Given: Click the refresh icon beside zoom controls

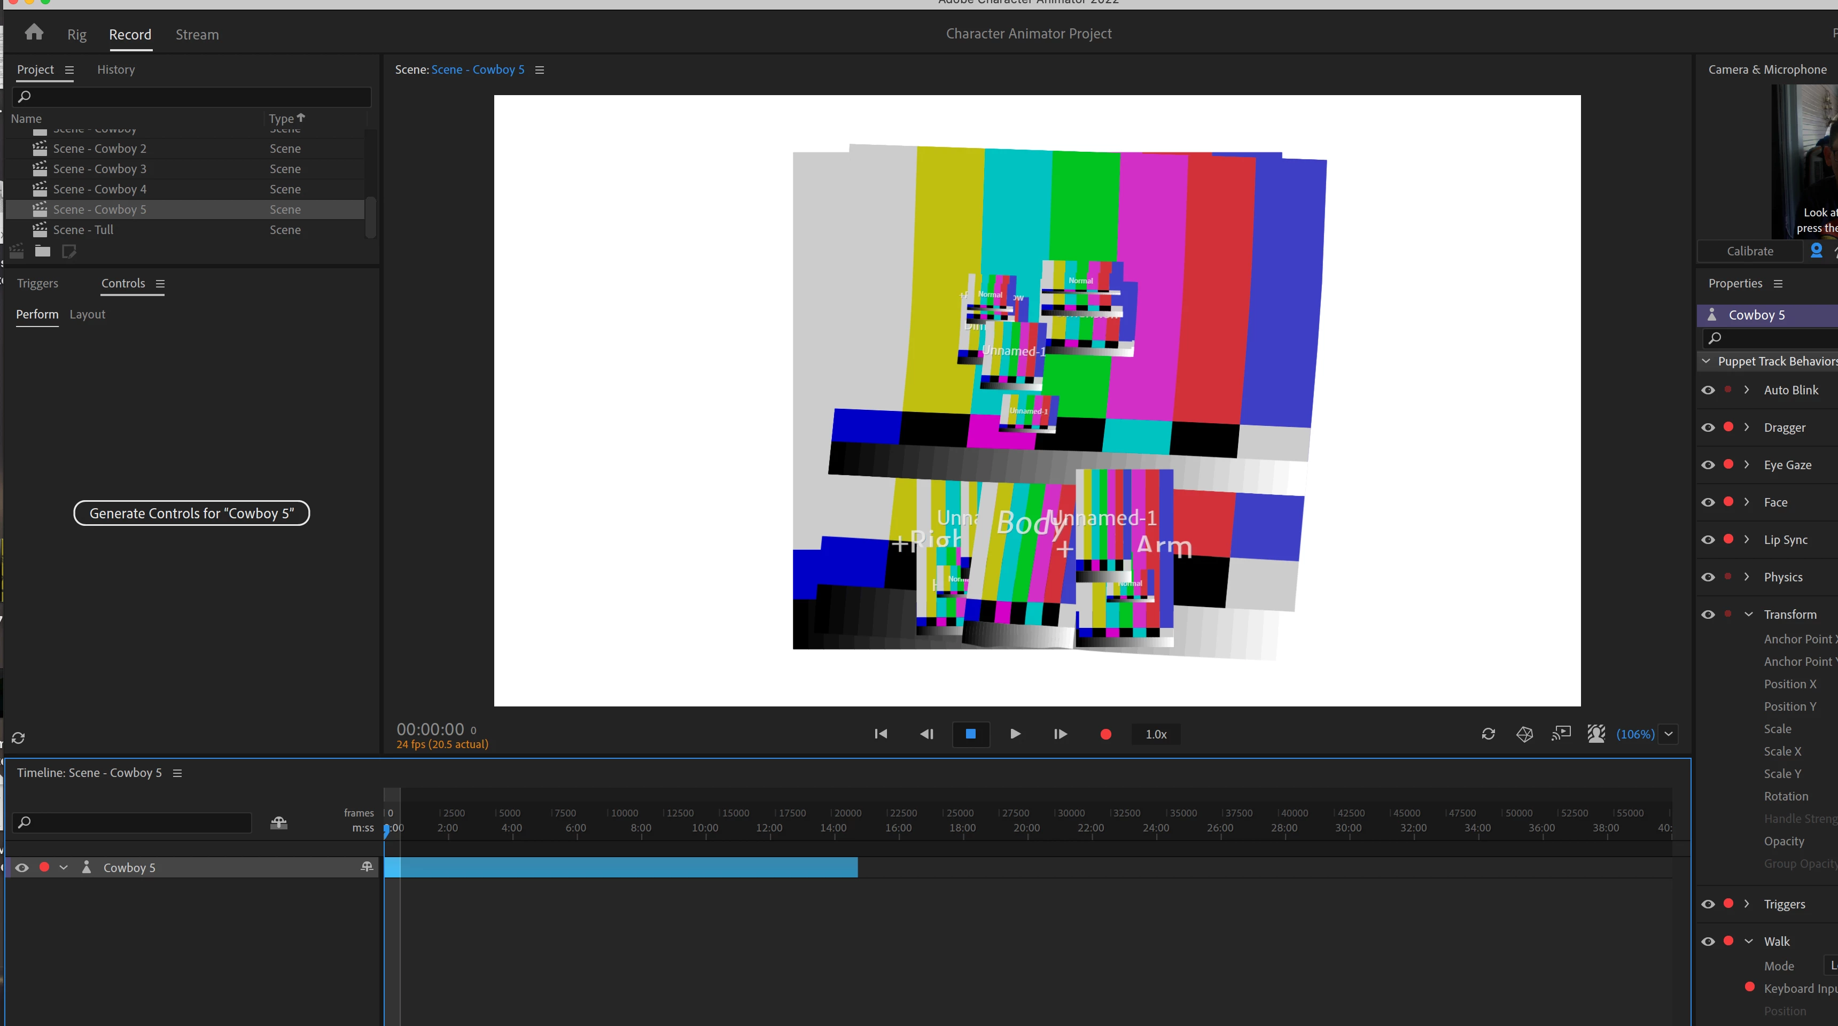Looking at the screenshot, I should point(1487,734).
